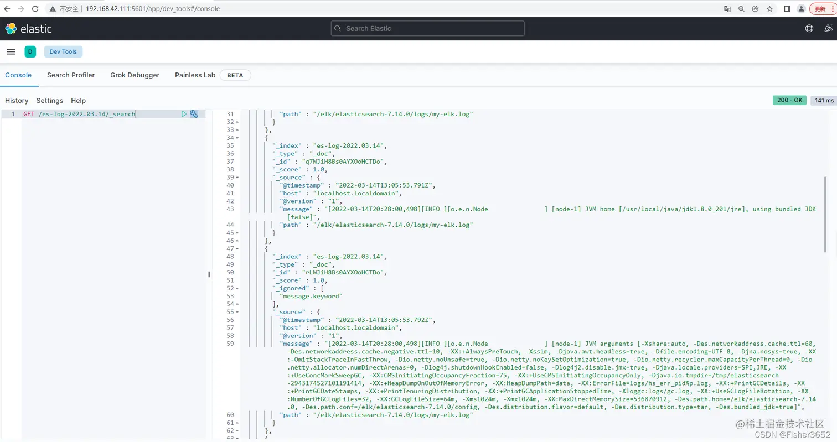Image resolution: width=837 pixels, height=442 pixels.
Task: Switch to the Console tab
Action: click(18, 75)
